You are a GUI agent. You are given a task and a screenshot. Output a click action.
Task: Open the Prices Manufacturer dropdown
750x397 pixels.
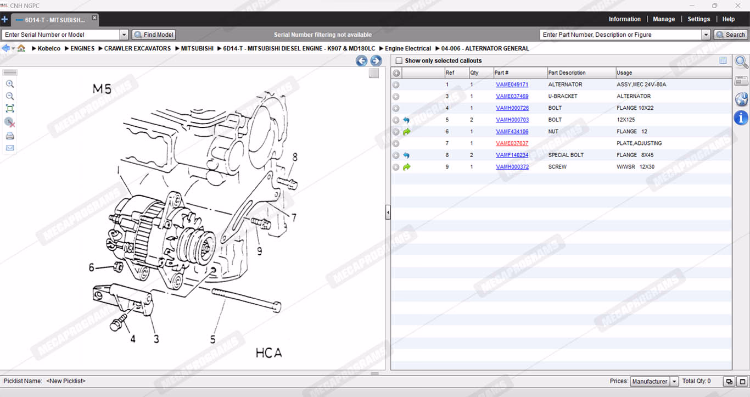tap(674, 382)
